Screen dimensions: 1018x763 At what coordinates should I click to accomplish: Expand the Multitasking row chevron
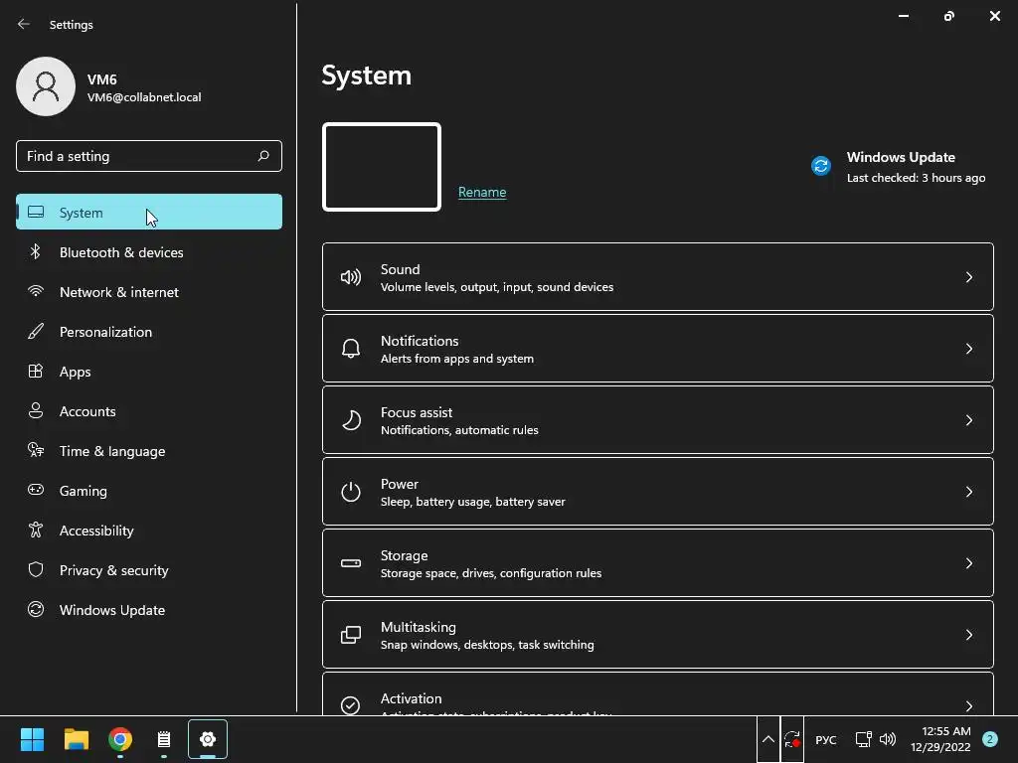pyautogui.click(x=969, y=635)
